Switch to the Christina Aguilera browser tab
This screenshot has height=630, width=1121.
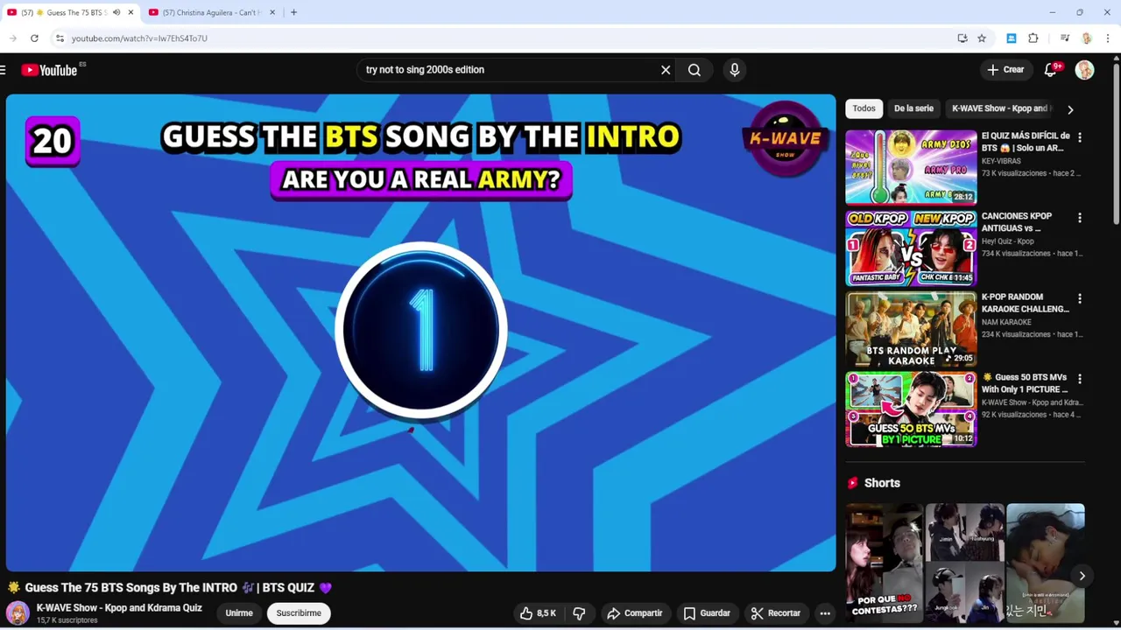(211, 12)
